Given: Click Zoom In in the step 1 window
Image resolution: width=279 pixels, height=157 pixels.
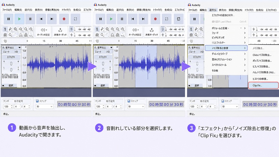Looking at the screenshot, I should coord(16,29).
